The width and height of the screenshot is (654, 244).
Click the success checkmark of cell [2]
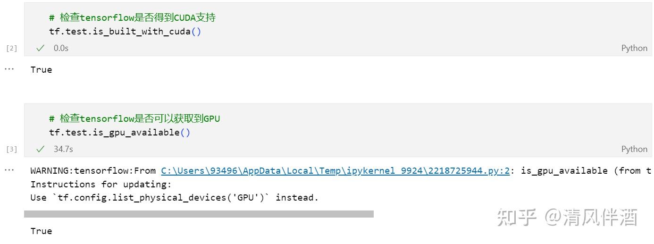point(41,48)
